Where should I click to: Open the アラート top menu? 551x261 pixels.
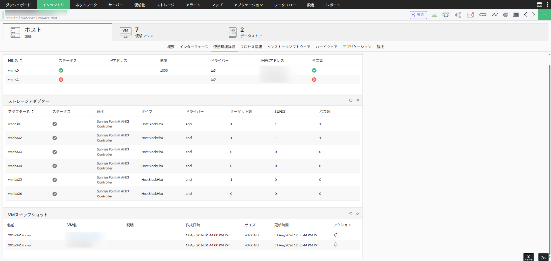(193, 5)
